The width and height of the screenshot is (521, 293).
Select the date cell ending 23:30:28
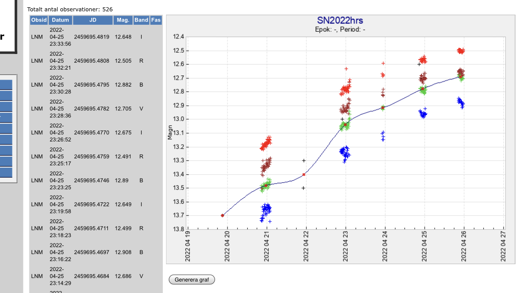tap(61, 85)
